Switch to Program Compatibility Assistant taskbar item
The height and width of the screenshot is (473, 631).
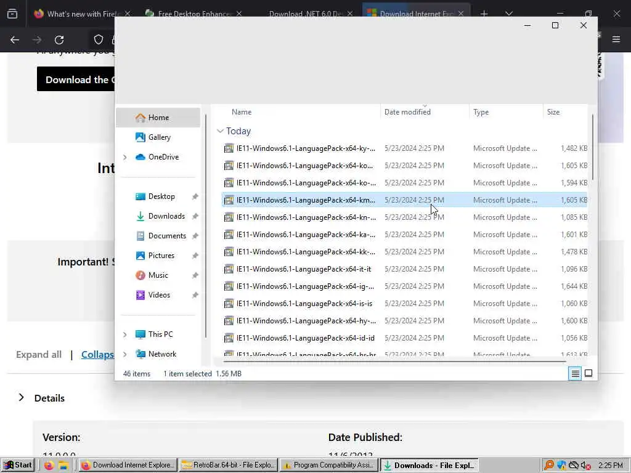tap(329, 466)
